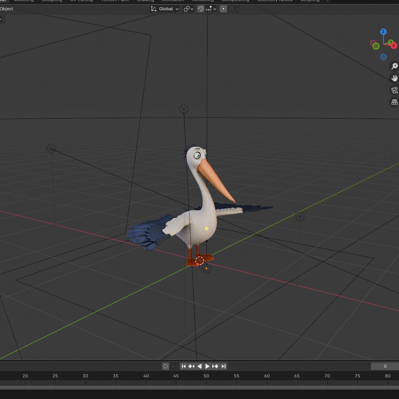The width and height of the screenshot is (399, 399).
Task: Switch to the UV Editing workspace tab
Action: click(81, 1)
